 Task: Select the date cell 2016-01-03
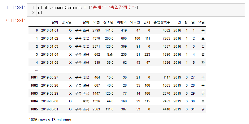coord(50,46)
